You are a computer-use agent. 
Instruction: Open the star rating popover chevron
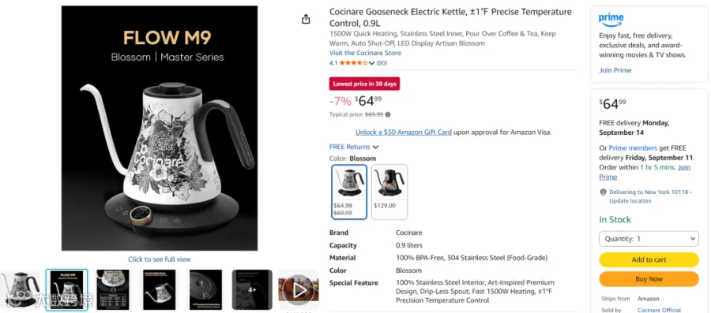click(x=372, y=63)
